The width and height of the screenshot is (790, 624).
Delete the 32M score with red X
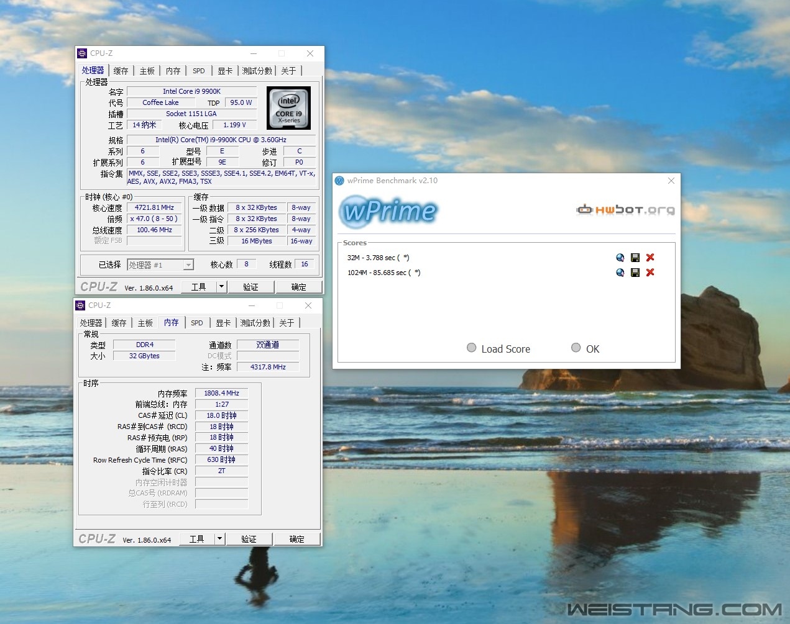pyautogui.click(x=650, y=258)
